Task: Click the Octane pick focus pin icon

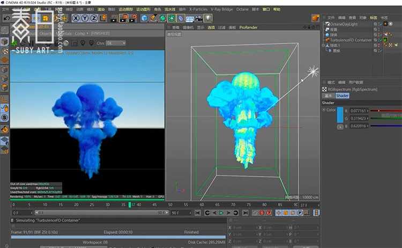Action: click(x=83, y=43)
